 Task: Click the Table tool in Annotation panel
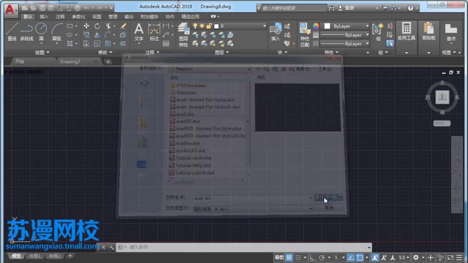(166, 44)
